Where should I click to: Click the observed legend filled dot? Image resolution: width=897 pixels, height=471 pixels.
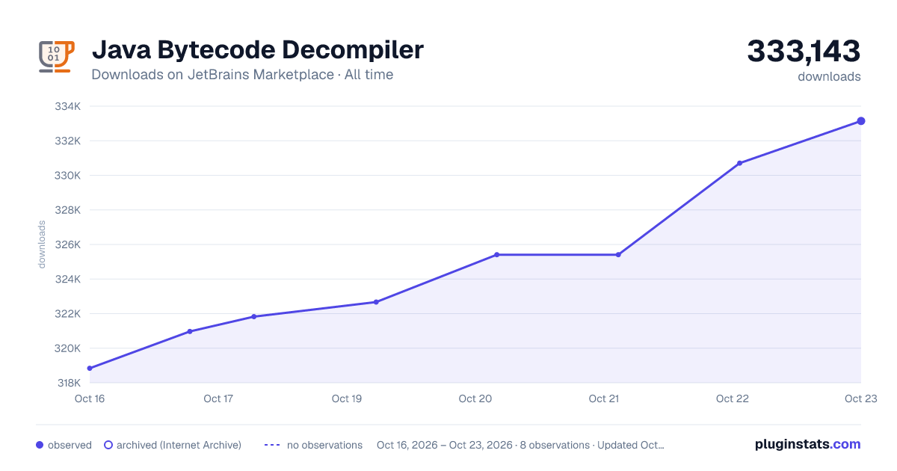(x=40, y=445)
